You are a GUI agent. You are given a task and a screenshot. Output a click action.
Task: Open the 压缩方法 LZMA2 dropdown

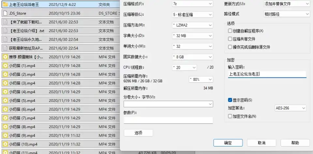[192, 25]
